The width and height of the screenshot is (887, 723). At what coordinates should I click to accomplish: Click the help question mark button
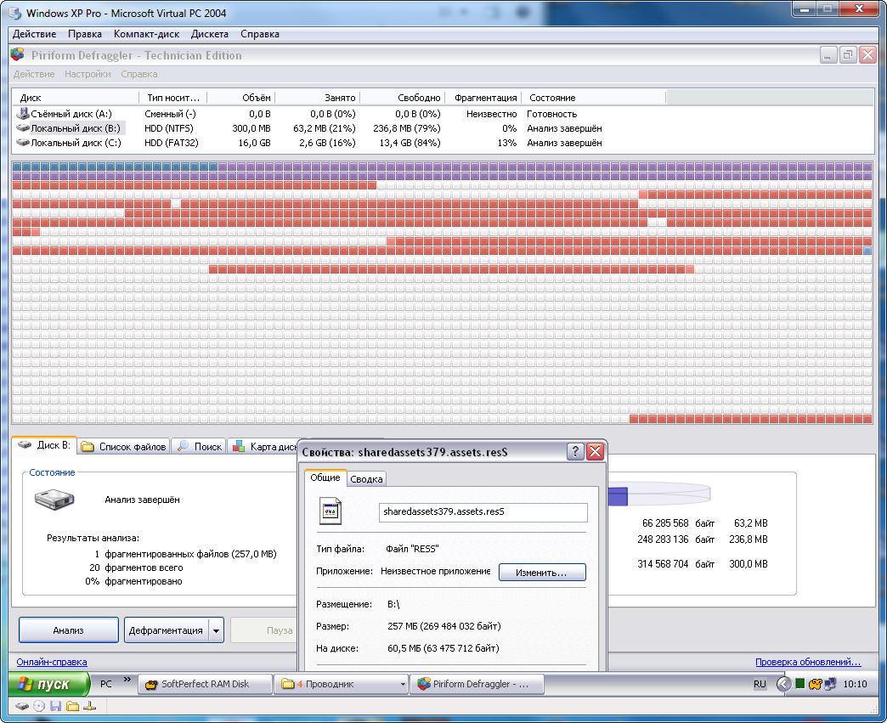click(575, 451)
